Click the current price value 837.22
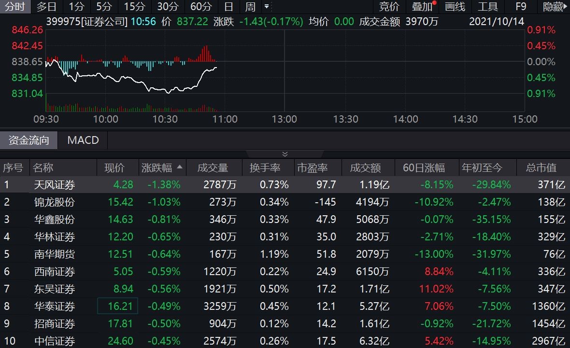The image size is (570, 348). click(x=192, y=22)
